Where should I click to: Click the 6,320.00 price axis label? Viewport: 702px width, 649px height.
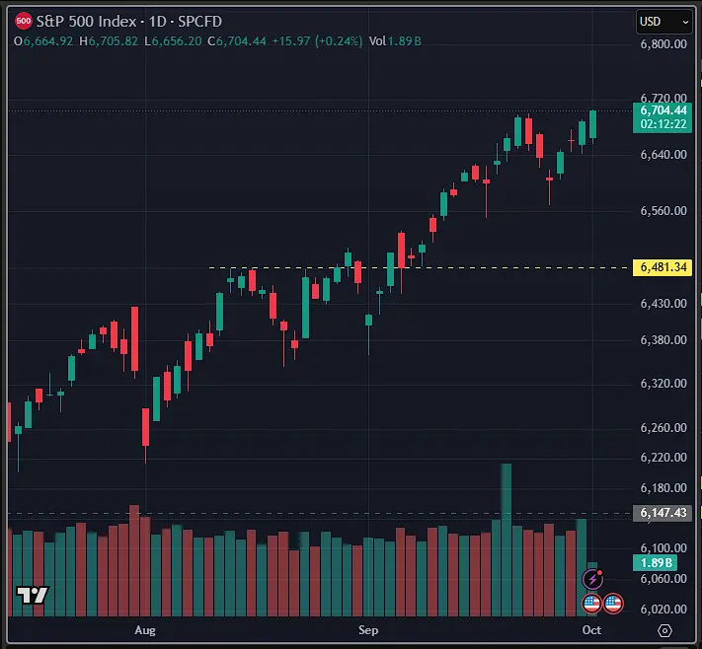[x=663, y=384]
